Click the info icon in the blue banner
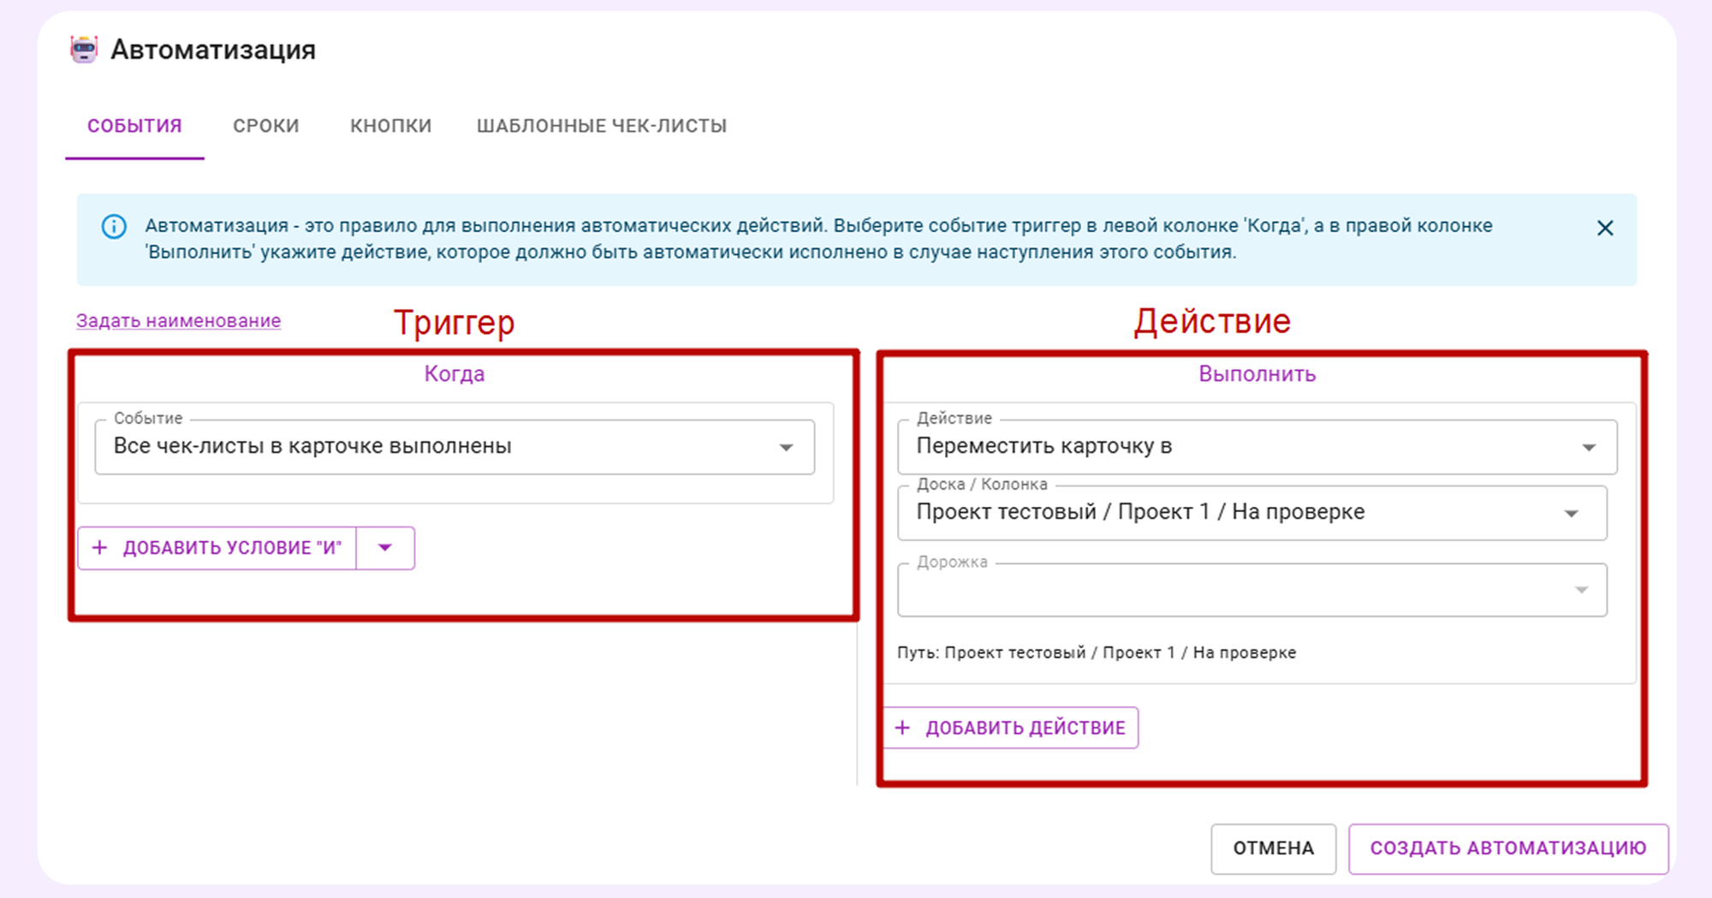Image resolution: width=1712 pixels, height=898 pixels. coord(112,226)
